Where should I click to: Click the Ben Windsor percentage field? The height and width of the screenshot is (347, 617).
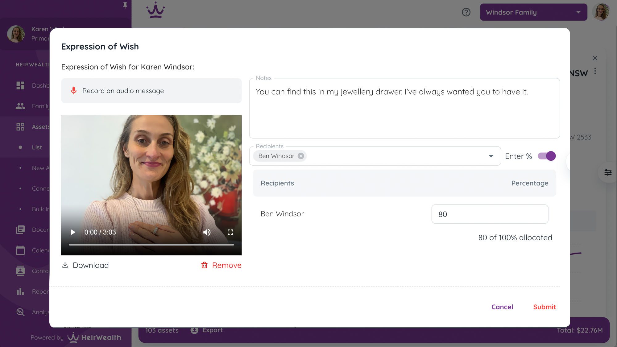[490, 214]
